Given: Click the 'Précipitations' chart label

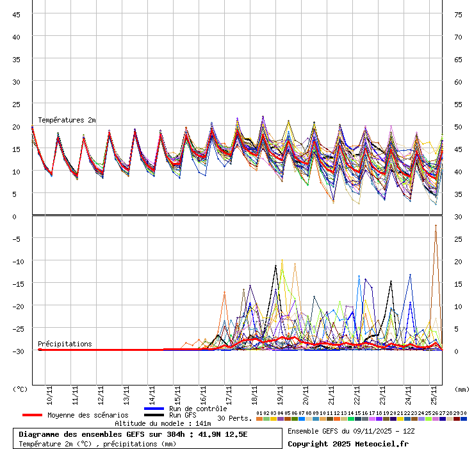Looking at the screenshot, I should 65,344.
